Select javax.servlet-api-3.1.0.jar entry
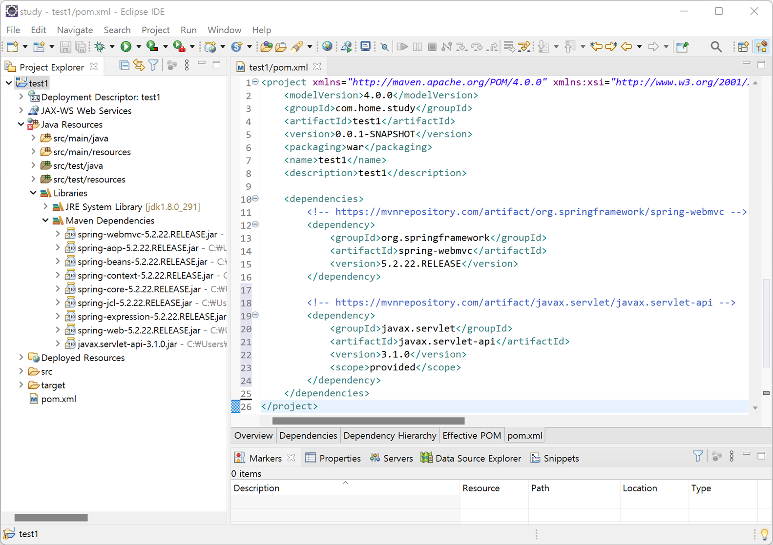Screen dimensions: 773x545 click(122, 344)
